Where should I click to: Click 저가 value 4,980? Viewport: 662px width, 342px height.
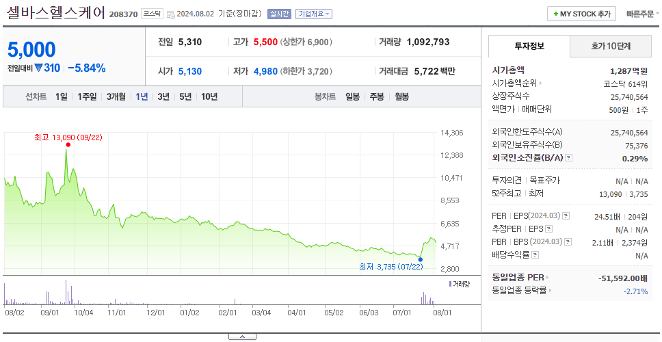(265, 71)
